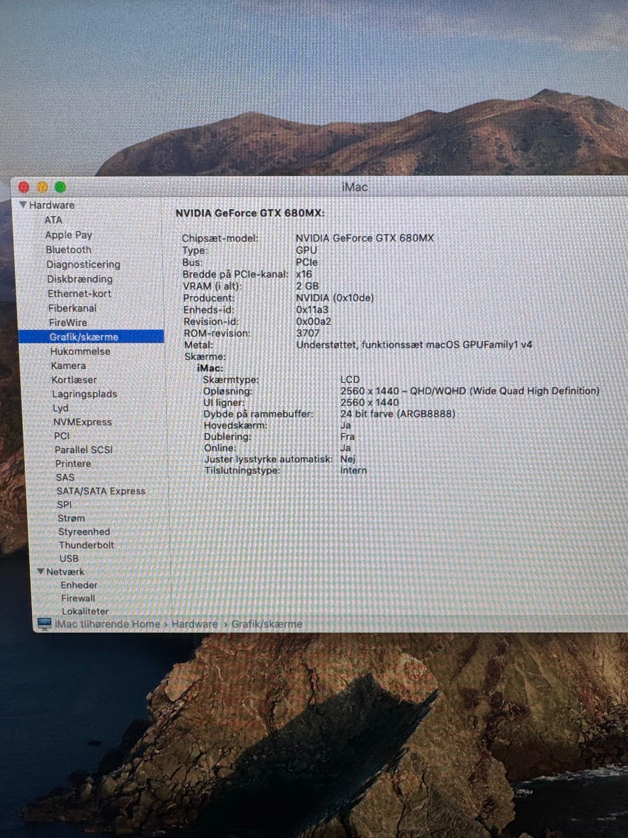
Task: Select Apple Pay in the sidebar
Action: click(69, 235)
